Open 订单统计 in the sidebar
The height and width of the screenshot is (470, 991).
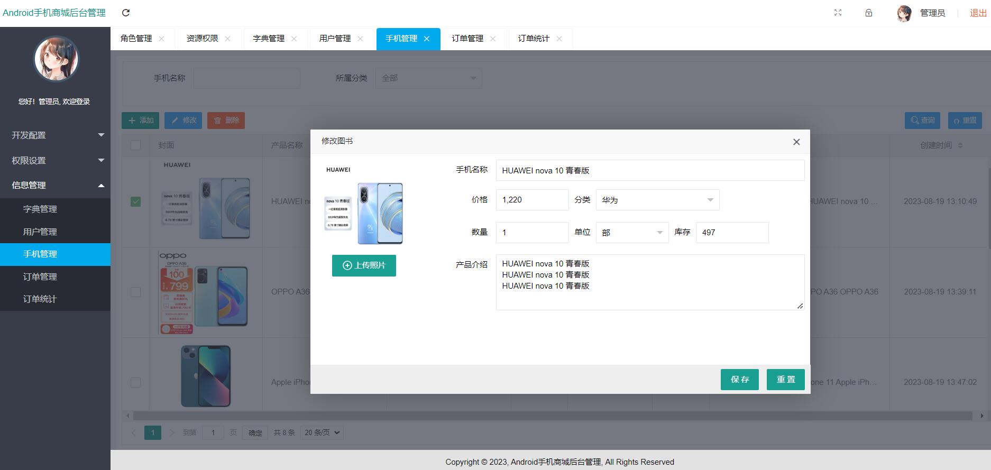tap(55, 299)
